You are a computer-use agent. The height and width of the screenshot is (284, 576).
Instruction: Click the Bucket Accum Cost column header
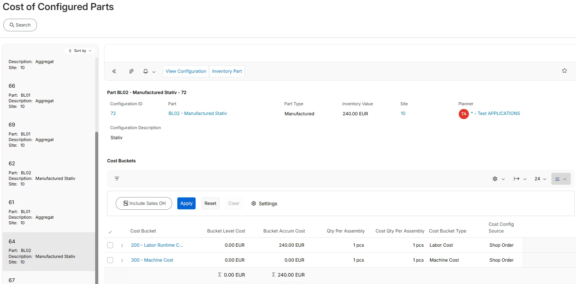click(x=284, y=231)
